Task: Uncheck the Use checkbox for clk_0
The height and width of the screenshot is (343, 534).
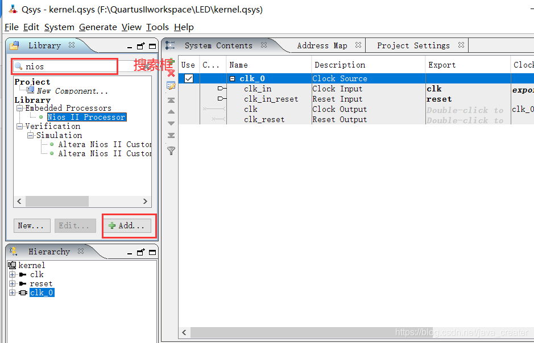Action: [189, 78]
